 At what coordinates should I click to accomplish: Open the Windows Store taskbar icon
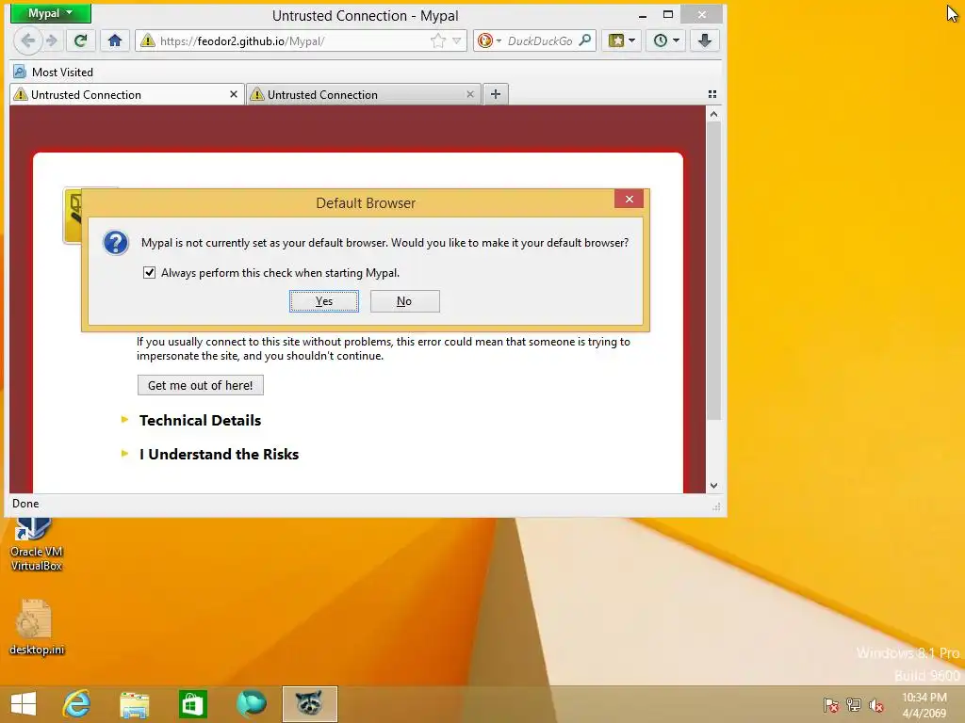pos(192,704)
